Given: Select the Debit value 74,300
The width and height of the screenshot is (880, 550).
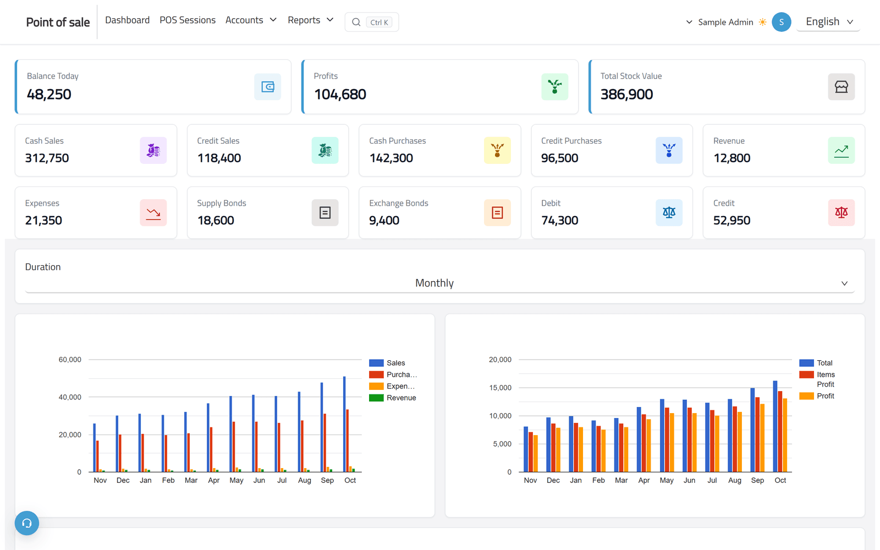Looking at the screenshot, I should click(559, 221).
